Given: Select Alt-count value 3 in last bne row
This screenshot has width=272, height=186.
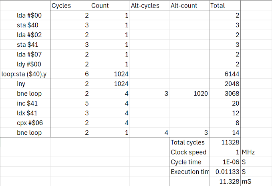Looking at the screenshot, I should (189, 133).
